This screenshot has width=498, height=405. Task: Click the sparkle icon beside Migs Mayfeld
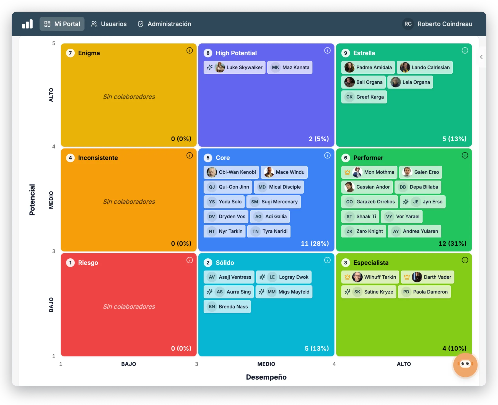(262, 292)
